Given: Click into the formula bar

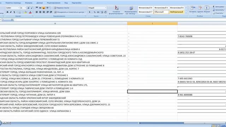Looking at the screenshot, I should pos(120,20).
